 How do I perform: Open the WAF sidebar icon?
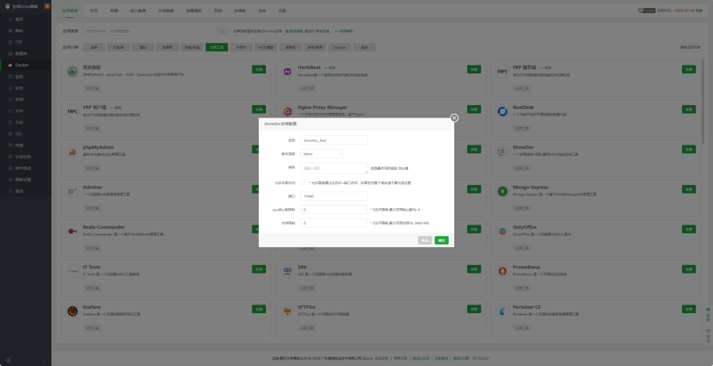(11, 99)
